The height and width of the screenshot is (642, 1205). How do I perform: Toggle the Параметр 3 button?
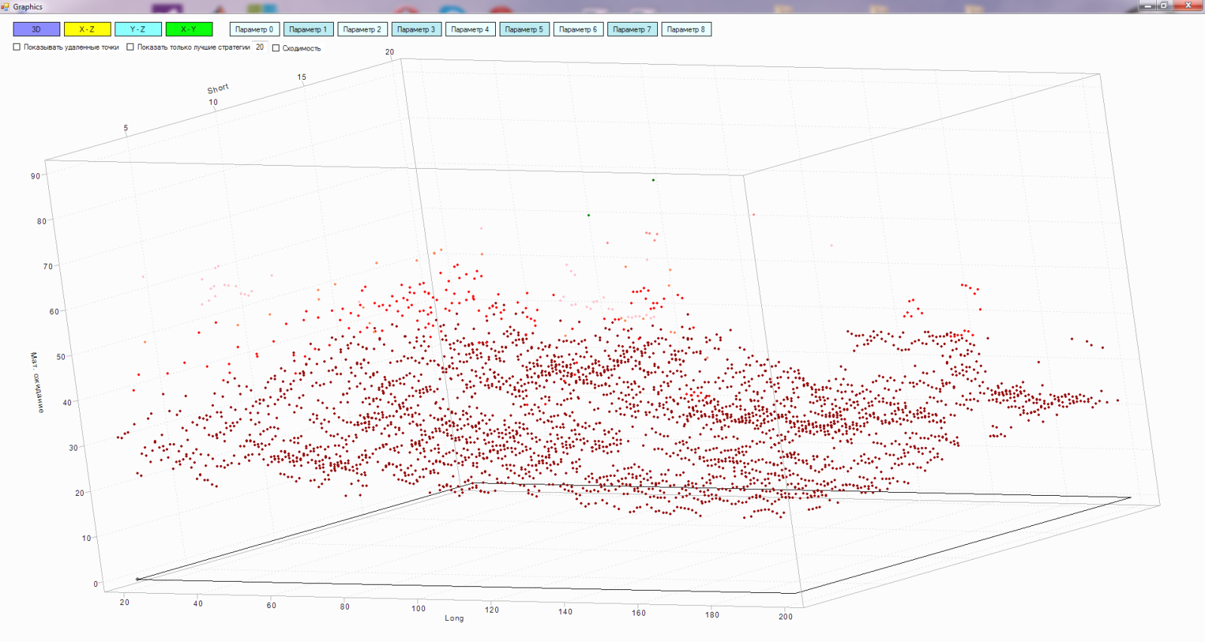[417, 29]
